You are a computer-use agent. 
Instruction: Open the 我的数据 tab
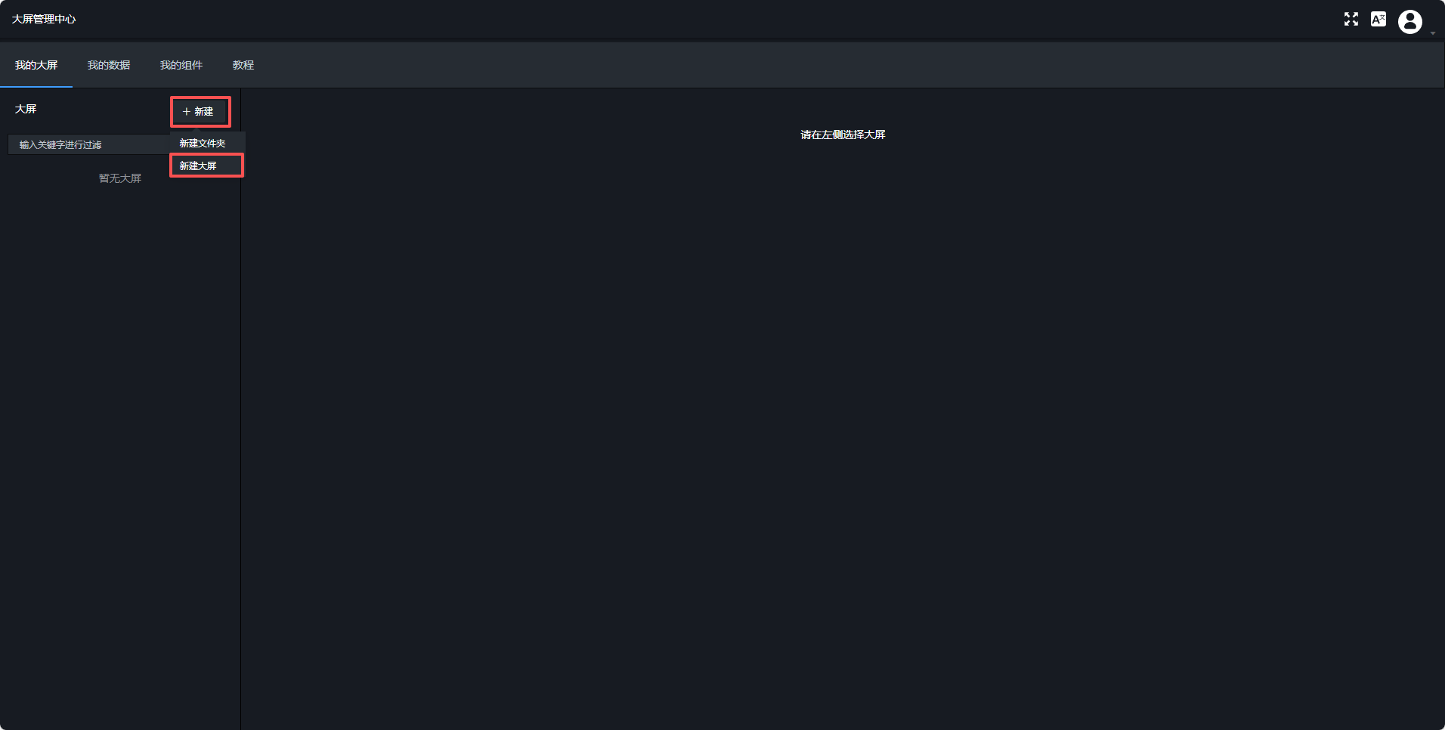(x=109, y=65)
